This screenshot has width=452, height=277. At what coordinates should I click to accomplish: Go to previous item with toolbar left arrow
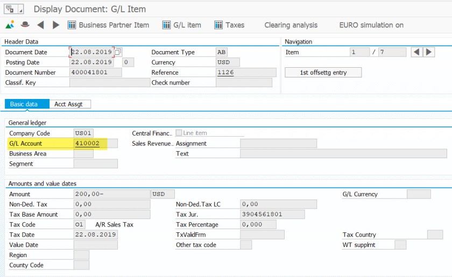coord(41,25)
